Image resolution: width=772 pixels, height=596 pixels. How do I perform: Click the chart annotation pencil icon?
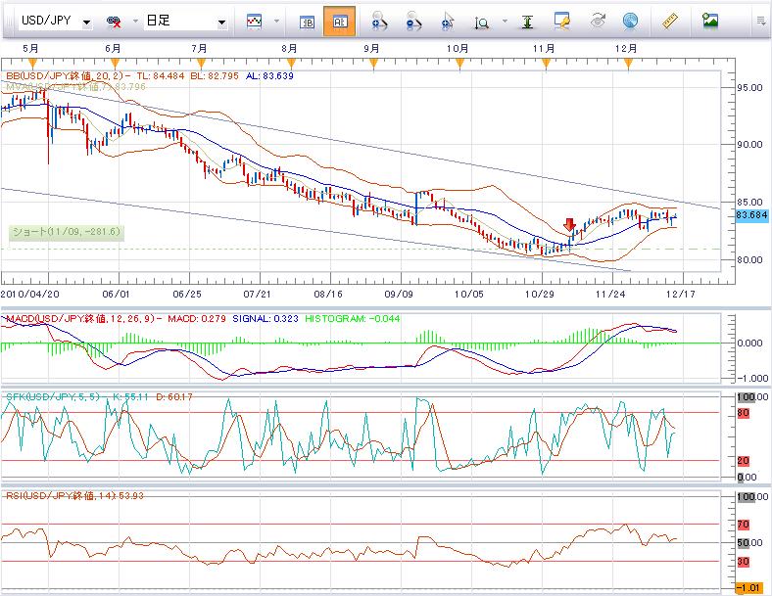(x=561, y=22)
